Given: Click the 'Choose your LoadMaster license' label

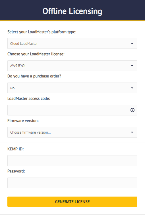Looking at the screenshot, I should (x=36, y=54).
